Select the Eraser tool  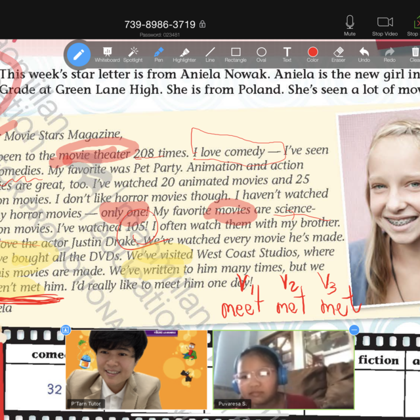coord(339,54)
